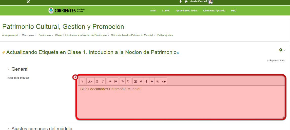This screenshot has height=130, width=290.
Task: Insert a hyperlink in editor
Action: tap(123, 81)
